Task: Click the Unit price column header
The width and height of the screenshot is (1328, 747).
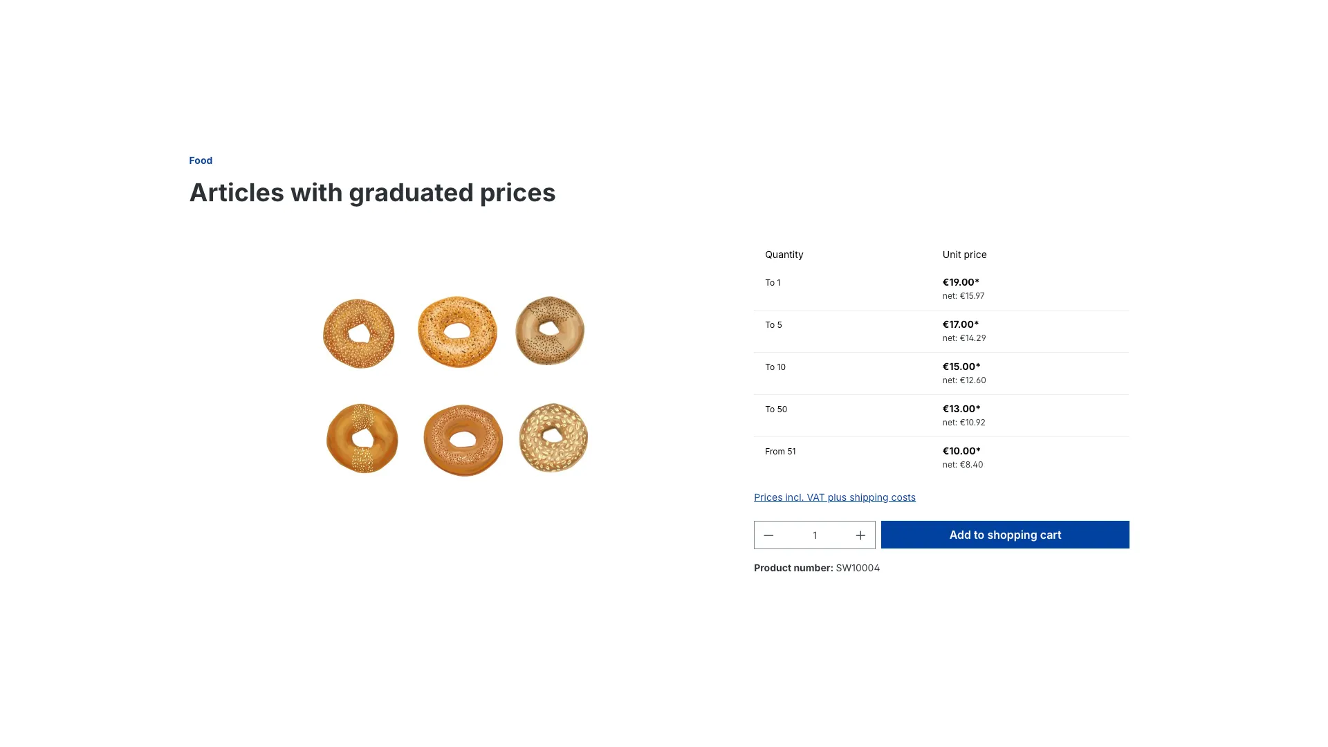Action: (964, 255)
